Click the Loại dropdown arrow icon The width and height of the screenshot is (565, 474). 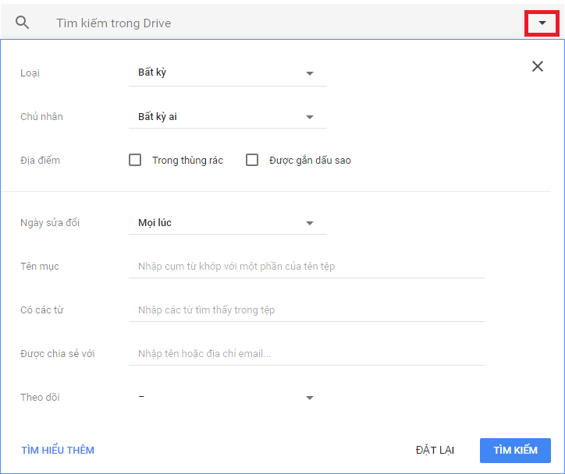[310, 73]
